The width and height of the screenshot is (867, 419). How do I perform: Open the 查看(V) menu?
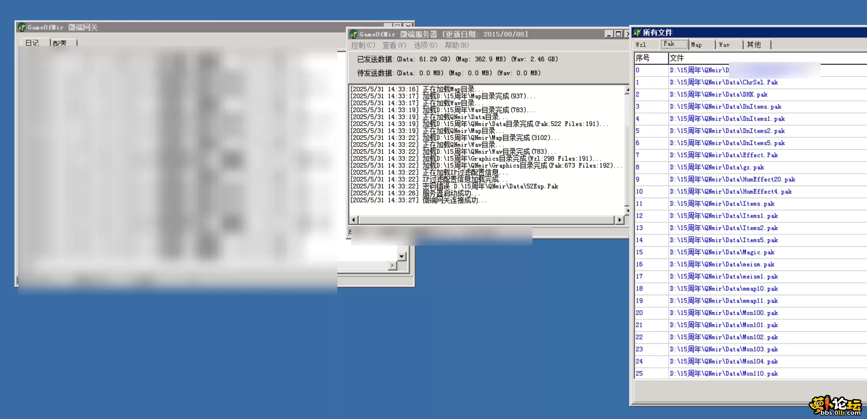394,45
